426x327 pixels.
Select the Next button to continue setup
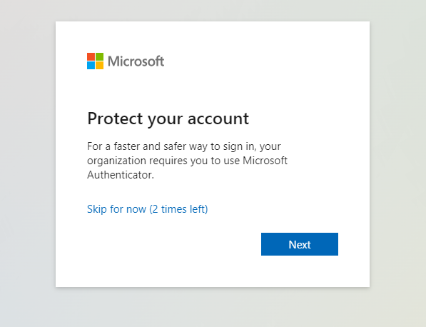click(300, 244)
